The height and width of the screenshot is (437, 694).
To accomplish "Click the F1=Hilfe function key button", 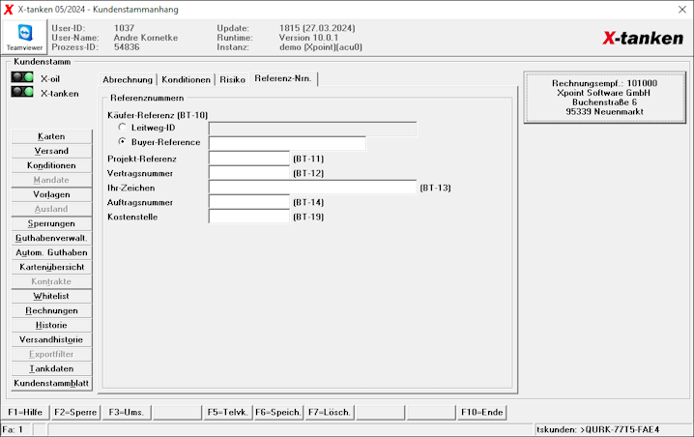I will click(25, 412).
